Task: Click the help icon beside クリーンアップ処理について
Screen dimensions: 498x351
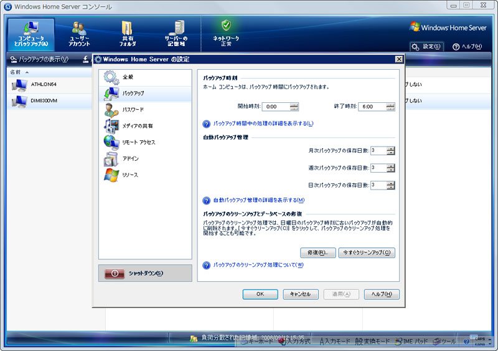Action: 207,265
